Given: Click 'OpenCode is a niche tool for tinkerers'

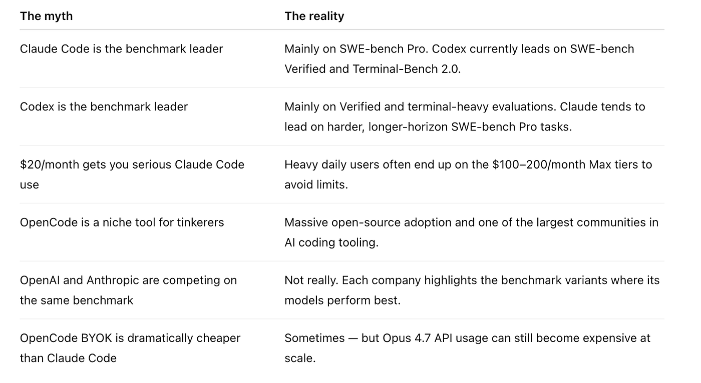Looking at the screenshot, I should click(x=122, y=222).
